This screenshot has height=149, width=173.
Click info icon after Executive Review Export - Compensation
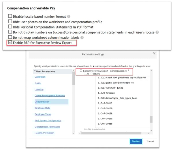(x=126, y=71)
